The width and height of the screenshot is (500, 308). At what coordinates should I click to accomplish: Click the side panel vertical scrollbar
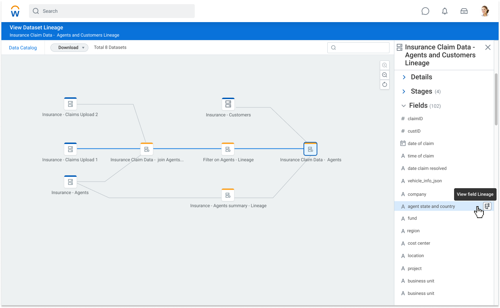[496, 99]
